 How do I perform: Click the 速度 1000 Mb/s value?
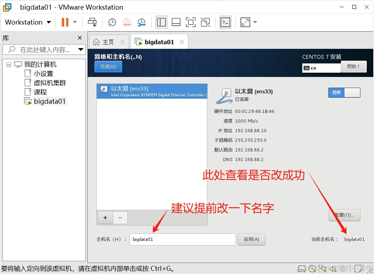pos(246,121)
